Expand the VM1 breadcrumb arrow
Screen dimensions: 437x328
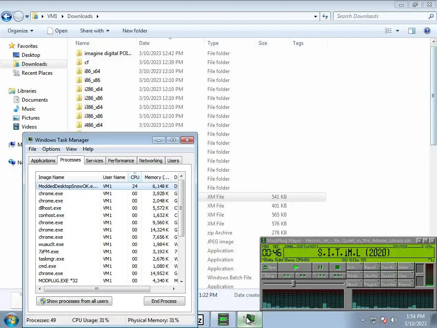click(62, 17)
